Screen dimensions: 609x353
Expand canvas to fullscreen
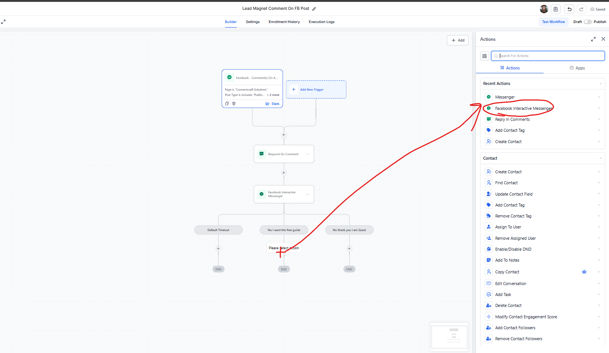(x=3, y=22)
